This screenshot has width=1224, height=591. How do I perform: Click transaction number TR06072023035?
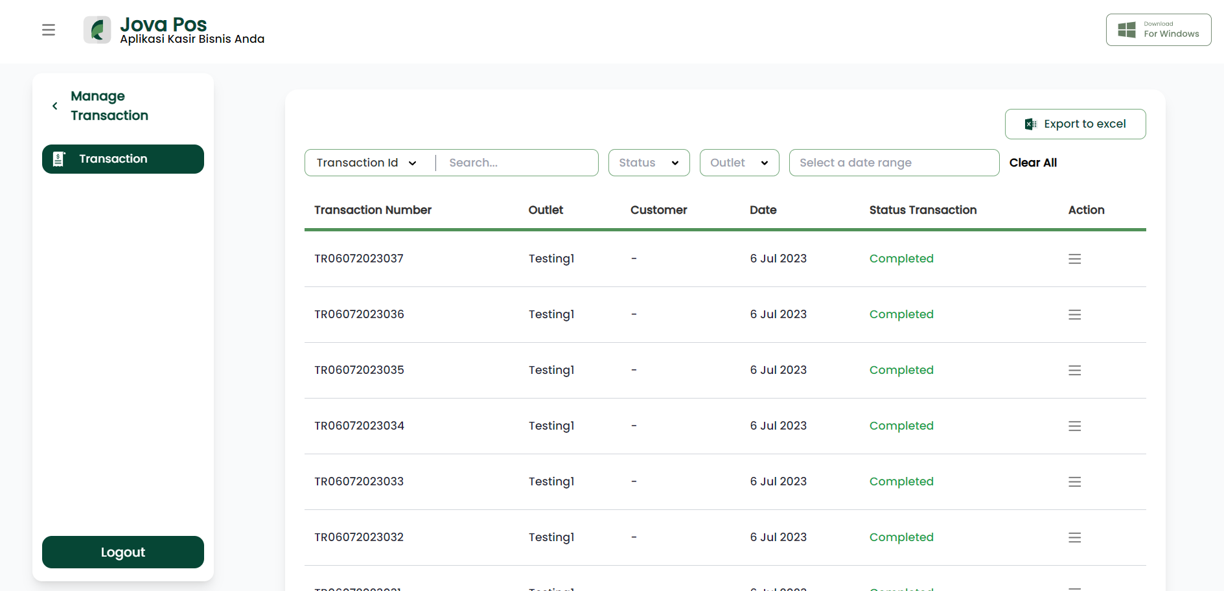359,370
